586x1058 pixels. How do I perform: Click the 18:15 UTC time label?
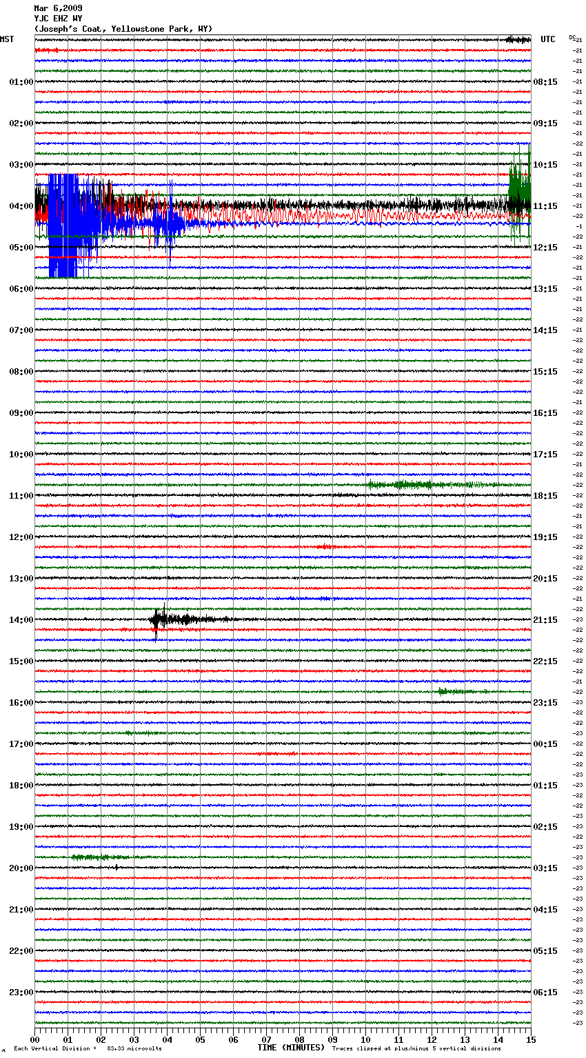pos(545,496)
